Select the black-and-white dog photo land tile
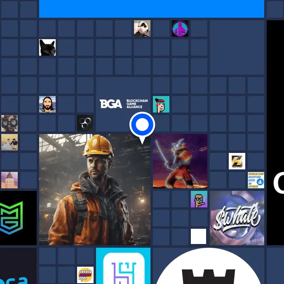This screenshot has width=284, height=284. tap(142, 28)
